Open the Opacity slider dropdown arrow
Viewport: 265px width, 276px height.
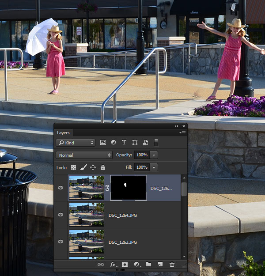click(x=154, y=155)
